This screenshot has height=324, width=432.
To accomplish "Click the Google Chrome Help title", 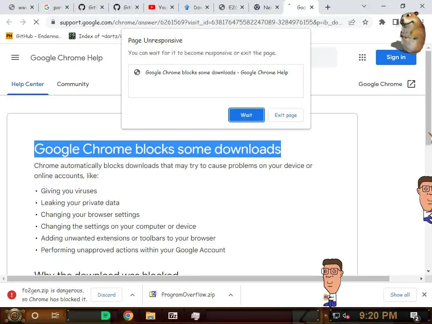I will pos(66,58).
